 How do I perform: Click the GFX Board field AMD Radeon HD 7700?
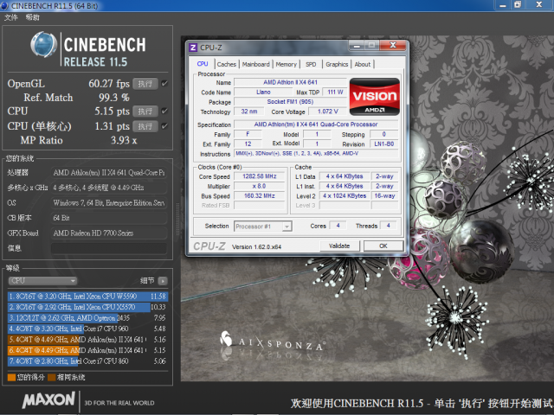(x=109, y=233)
